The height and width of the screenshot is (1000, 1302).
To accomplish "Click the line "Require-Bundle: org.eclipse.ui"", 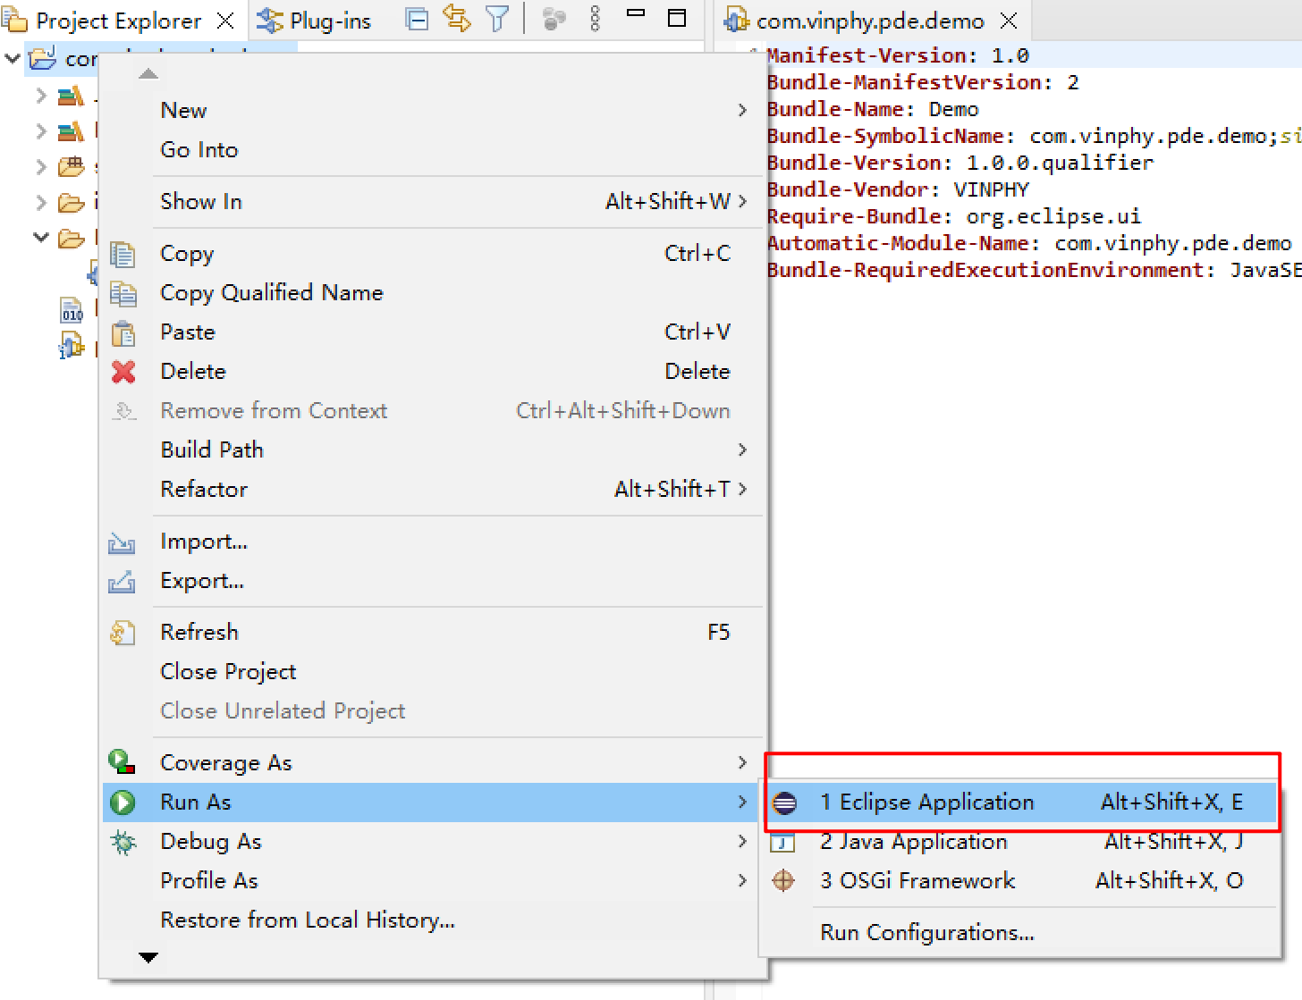I will 954,216.
